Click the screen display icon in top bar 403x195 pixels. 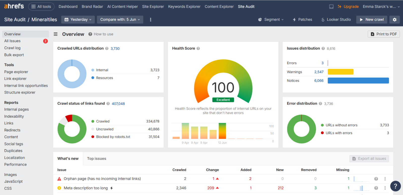(x=331, y=7)
